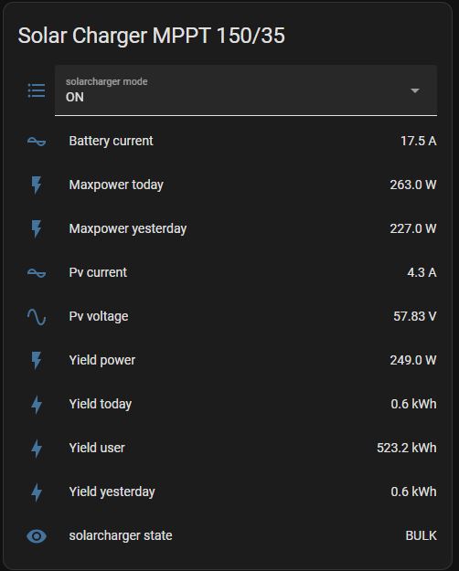Click the list icon beside solarcharger mode

[37, 90]
